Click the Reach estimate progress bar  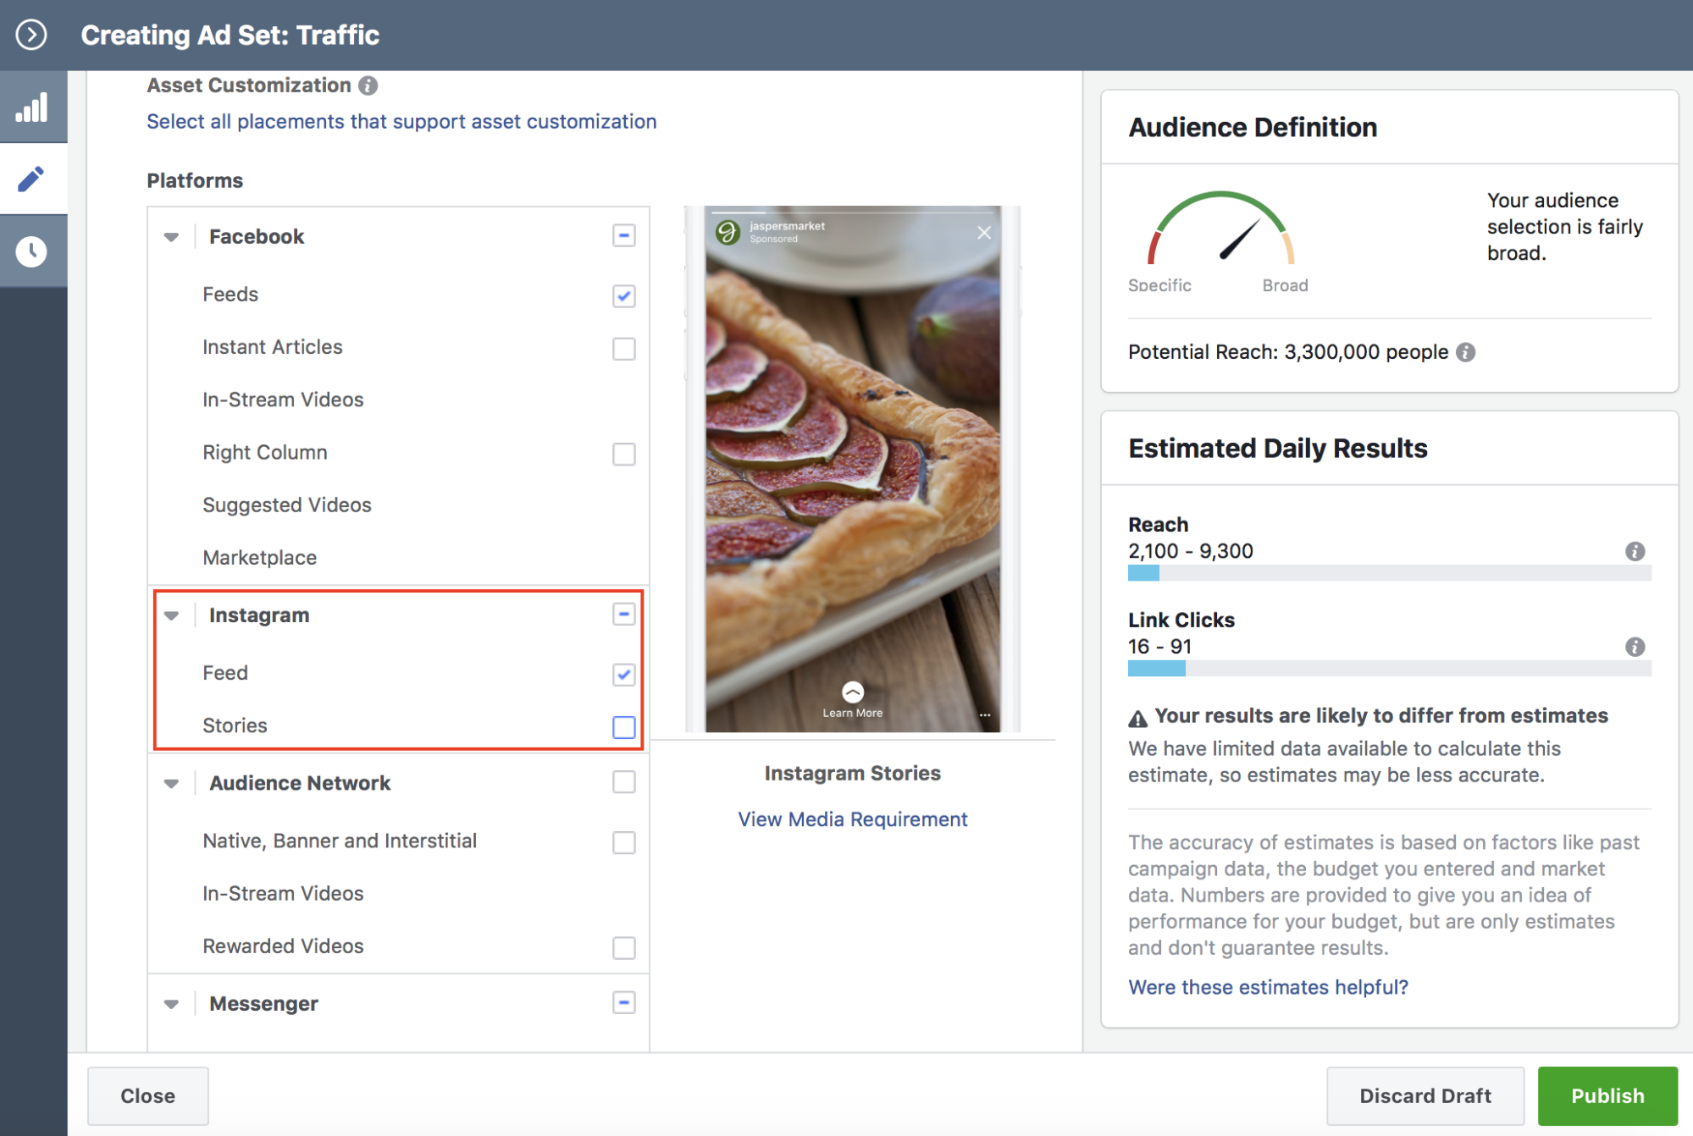pyautogui.click(x=1389, y=574)
